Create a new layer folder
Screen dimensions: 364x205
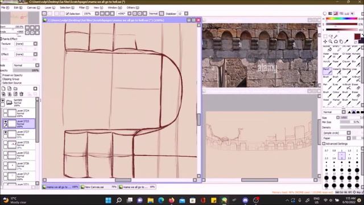coord(15,89)
